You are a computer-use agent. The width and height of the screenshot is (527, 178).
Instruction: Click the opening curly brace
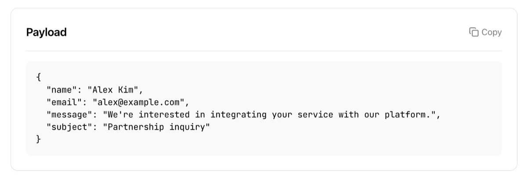click(x=39, y=77)
